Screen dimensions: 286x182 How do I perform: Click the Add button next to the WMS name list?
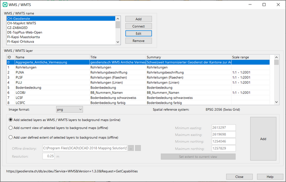click(x=139, y=19)
